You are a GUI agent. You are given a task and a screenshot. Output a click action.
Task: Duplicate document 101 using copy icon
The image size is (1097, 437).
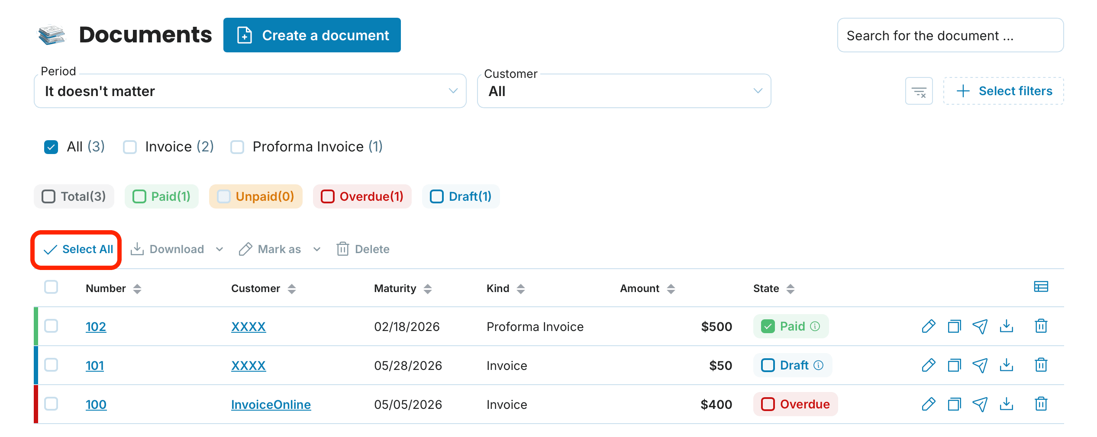[954, 365]
